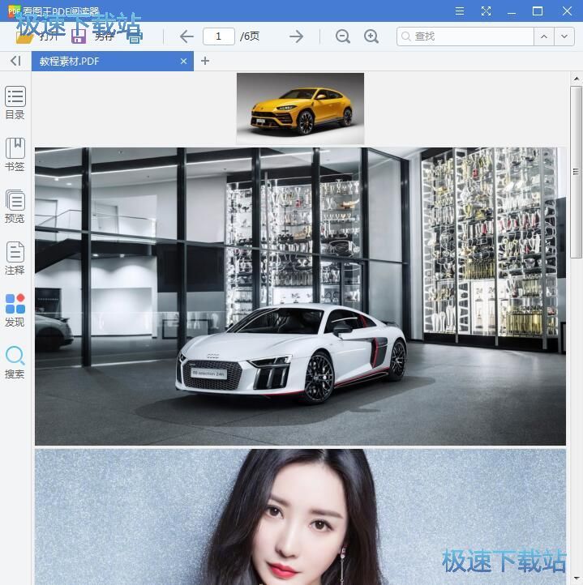
Task: Open the 注释 annotations panel
Action: point(15,258)
